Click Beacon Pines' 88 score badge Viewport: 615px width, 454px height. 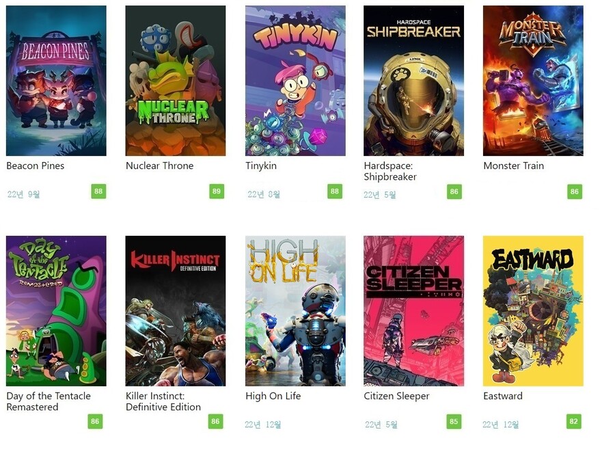coord(98,191)
